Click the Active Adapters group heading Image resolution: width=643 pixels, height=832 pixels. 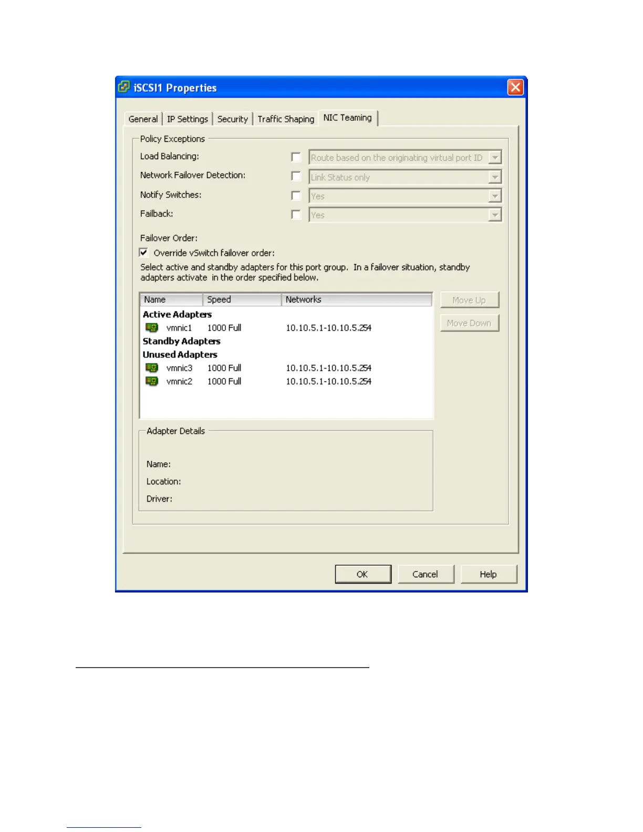click(x=177, y=314)
